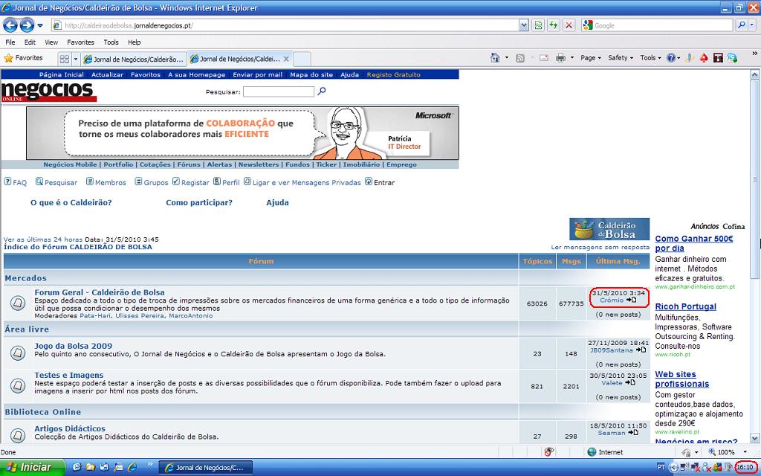The height and width of the screenshot is (476, 761).
Task: Click the Skype toolbar icon
Action: [x=732, y=58]
